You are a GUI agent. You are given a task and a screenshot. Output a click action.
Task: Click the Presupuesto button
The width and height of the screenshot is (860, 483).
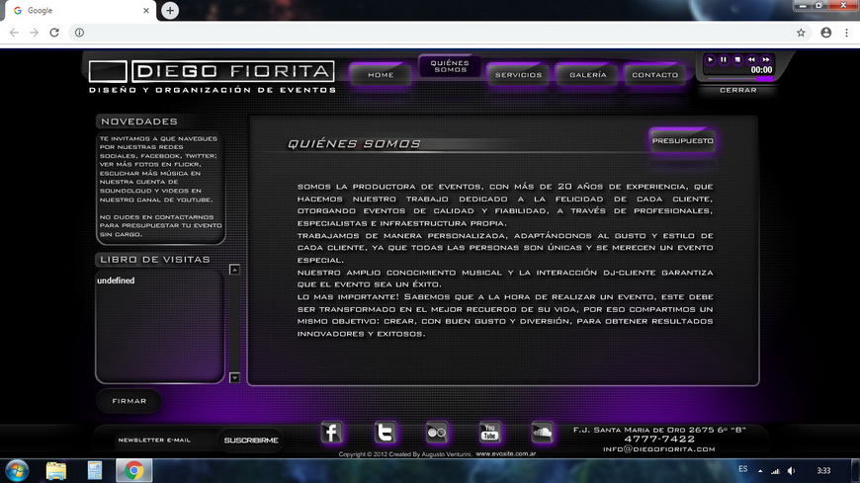click(x=682, y=141)
